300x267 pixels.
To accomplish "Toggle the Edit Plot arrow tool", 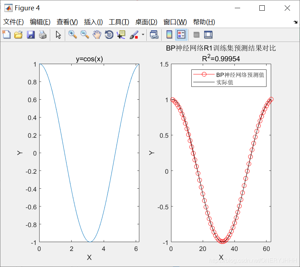I will [x=58, y=35].
